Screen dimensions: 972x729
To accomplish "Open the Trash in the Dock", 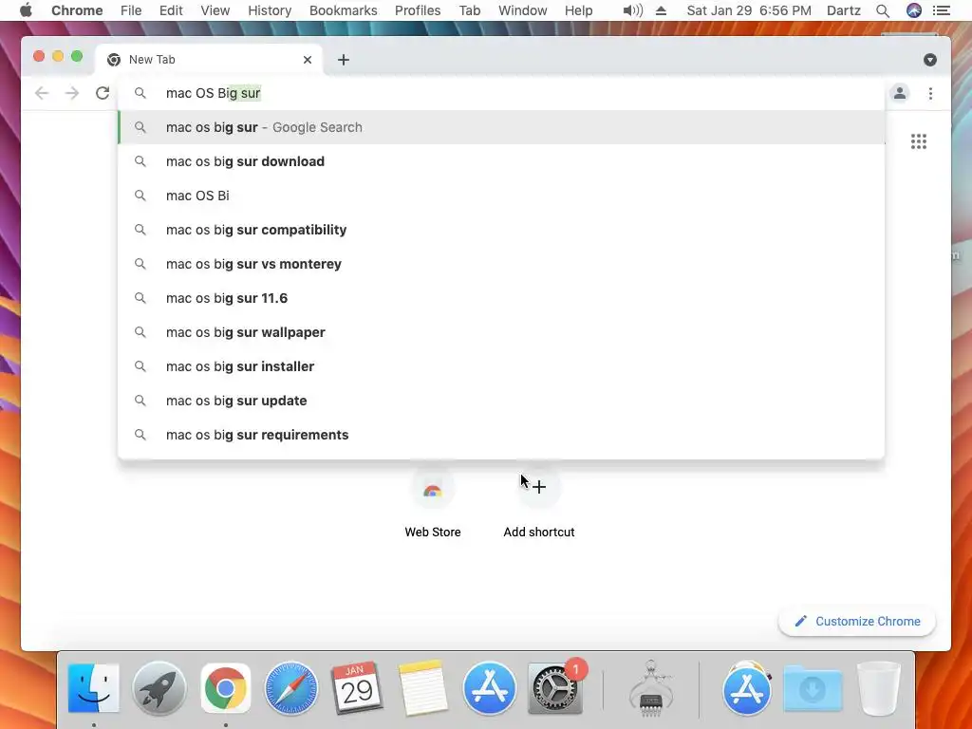I will 878,688.
